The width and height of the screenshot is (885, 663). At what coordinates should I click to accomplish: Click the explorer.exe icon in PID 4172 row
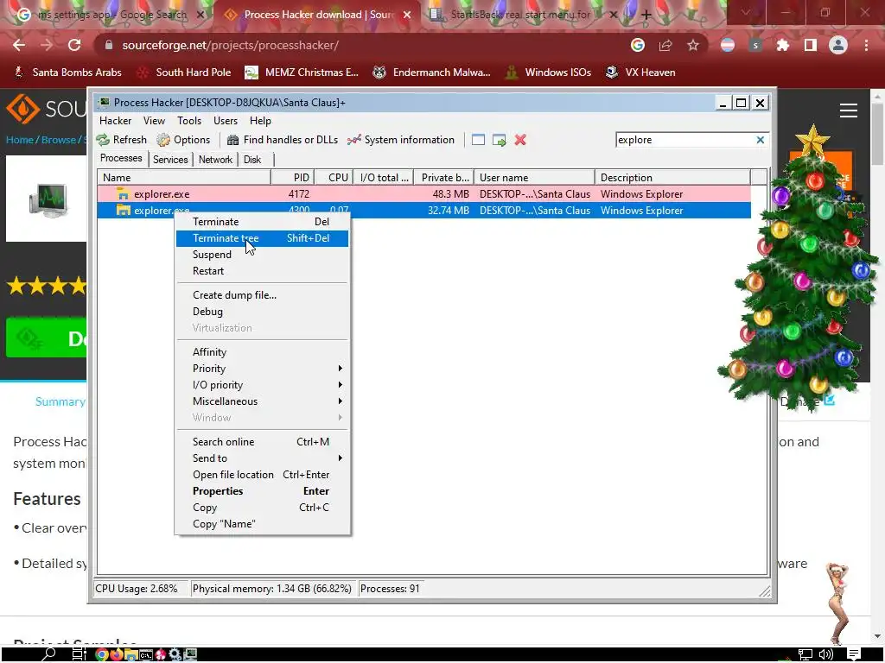(x=123, y=194)
